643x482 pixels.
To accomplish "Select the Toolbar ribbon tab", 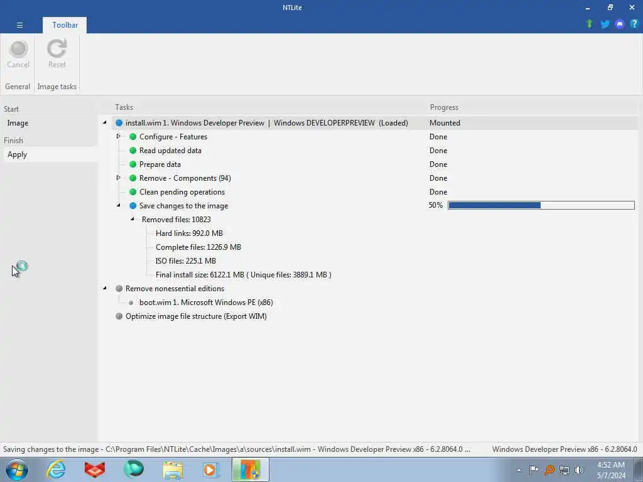I will point(65,25).
